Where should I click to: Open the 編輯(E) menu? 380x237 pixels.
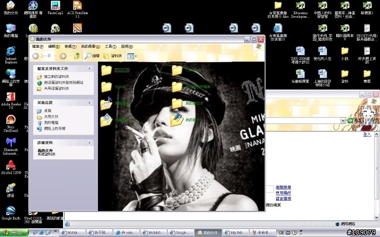coord(54,46)
